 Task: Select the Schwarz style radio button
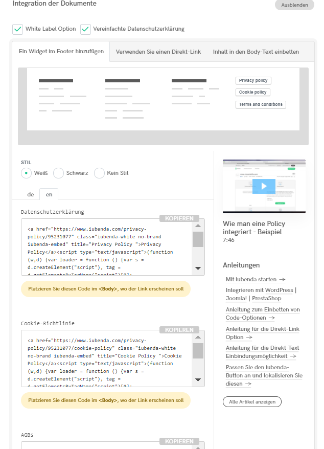click(59, 173)
